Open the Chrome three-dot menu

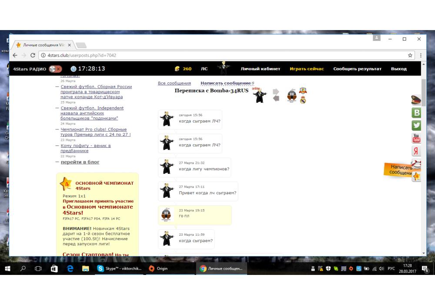[x=421, y=55]
